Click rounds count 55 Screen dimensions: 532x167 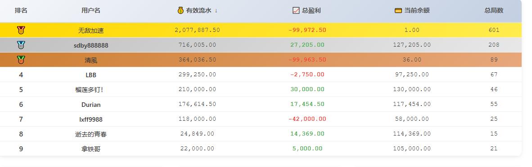494,104
